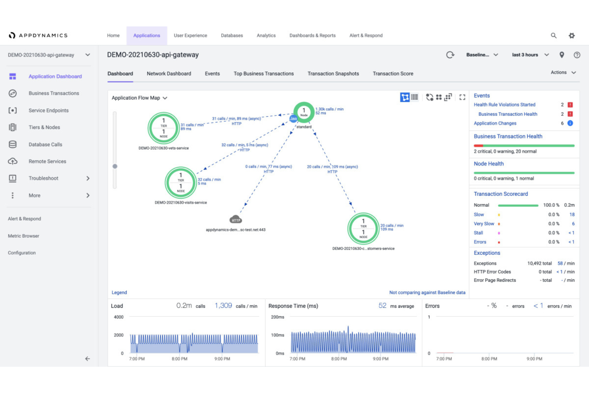
Task: Open Health Rule Violations Started link
Action: (504, 105)
